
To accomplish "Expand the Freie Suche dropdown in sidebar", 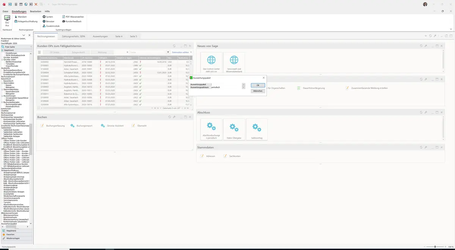I will 31,47.
